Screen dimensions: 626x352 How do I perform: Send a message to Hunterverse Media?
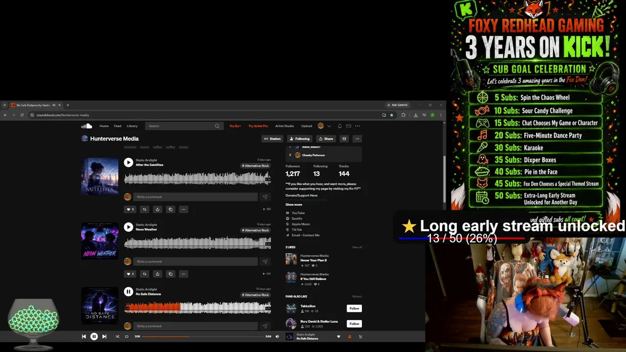[x=344, y=139]
